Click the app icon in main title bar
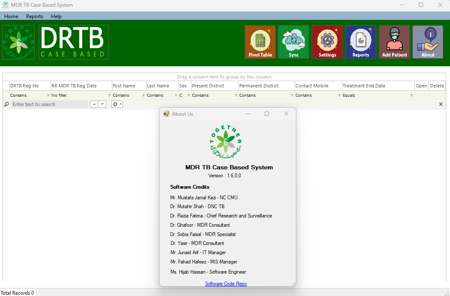This screenshot has width=450, height=296. [x=5, y=5]
